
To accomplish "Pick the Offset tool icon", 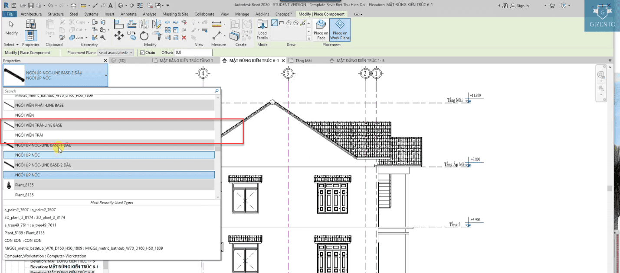I will point(131,24).
